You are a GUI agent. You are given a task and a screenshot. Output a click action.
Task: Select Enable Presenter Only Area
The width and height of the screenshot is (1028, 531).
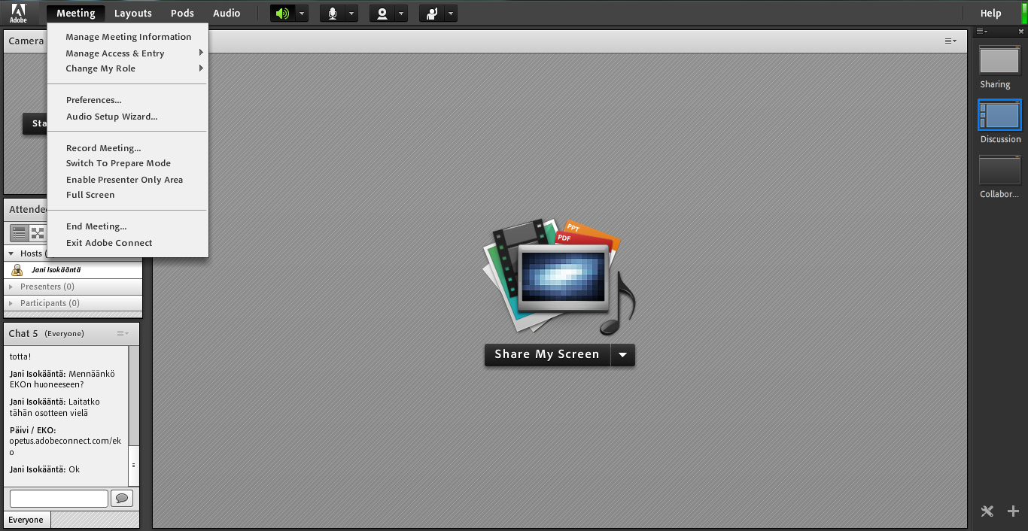coord(128,180)
